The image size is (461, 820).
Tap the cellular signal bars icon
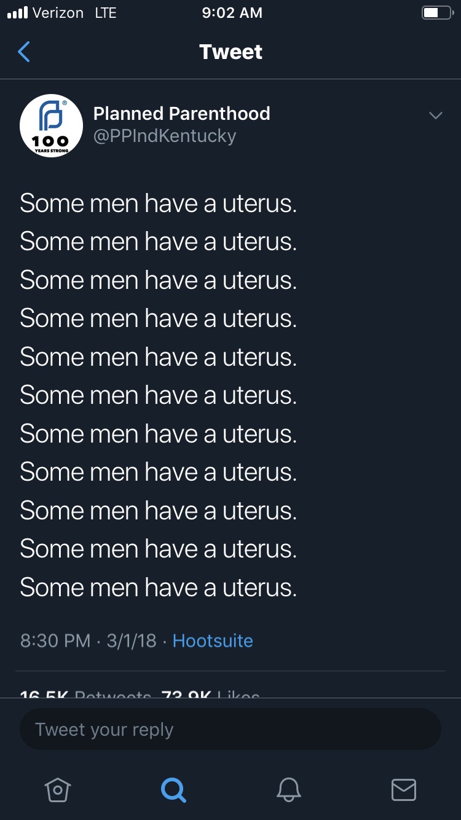pyautogui.click(x=17, y=13)
